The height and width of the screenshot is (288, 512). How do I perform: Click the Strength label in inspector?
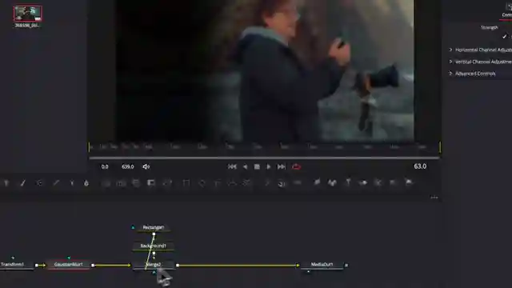click(489, 27)
